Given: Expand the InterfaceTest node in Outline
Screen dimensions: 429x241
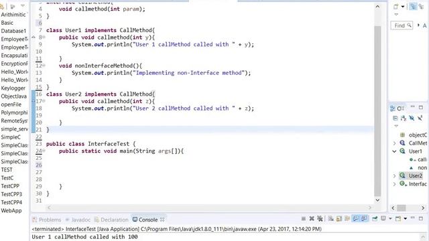Looking at the screenshot, I should pos(395,184).
